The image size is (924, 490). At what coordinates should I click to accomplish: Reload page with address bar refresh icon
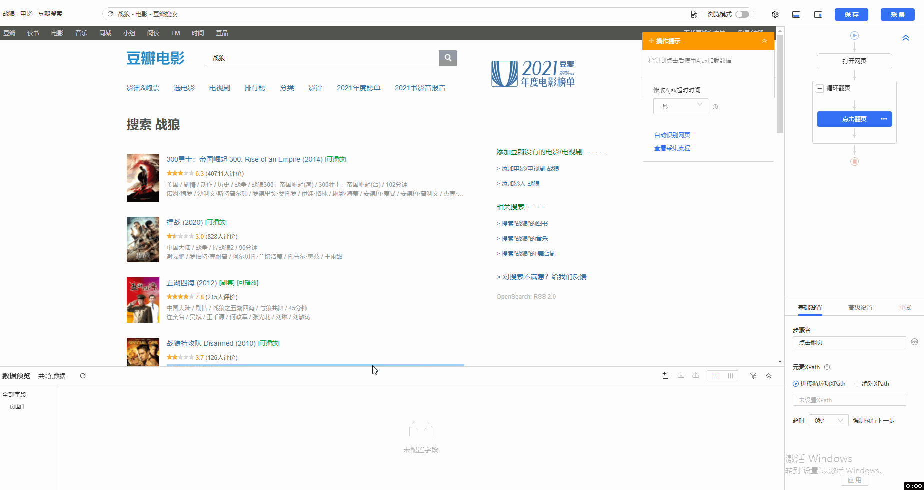(110, 14)
